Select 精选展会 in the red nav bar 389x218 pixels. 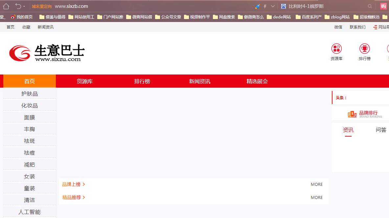click(257, 81)
